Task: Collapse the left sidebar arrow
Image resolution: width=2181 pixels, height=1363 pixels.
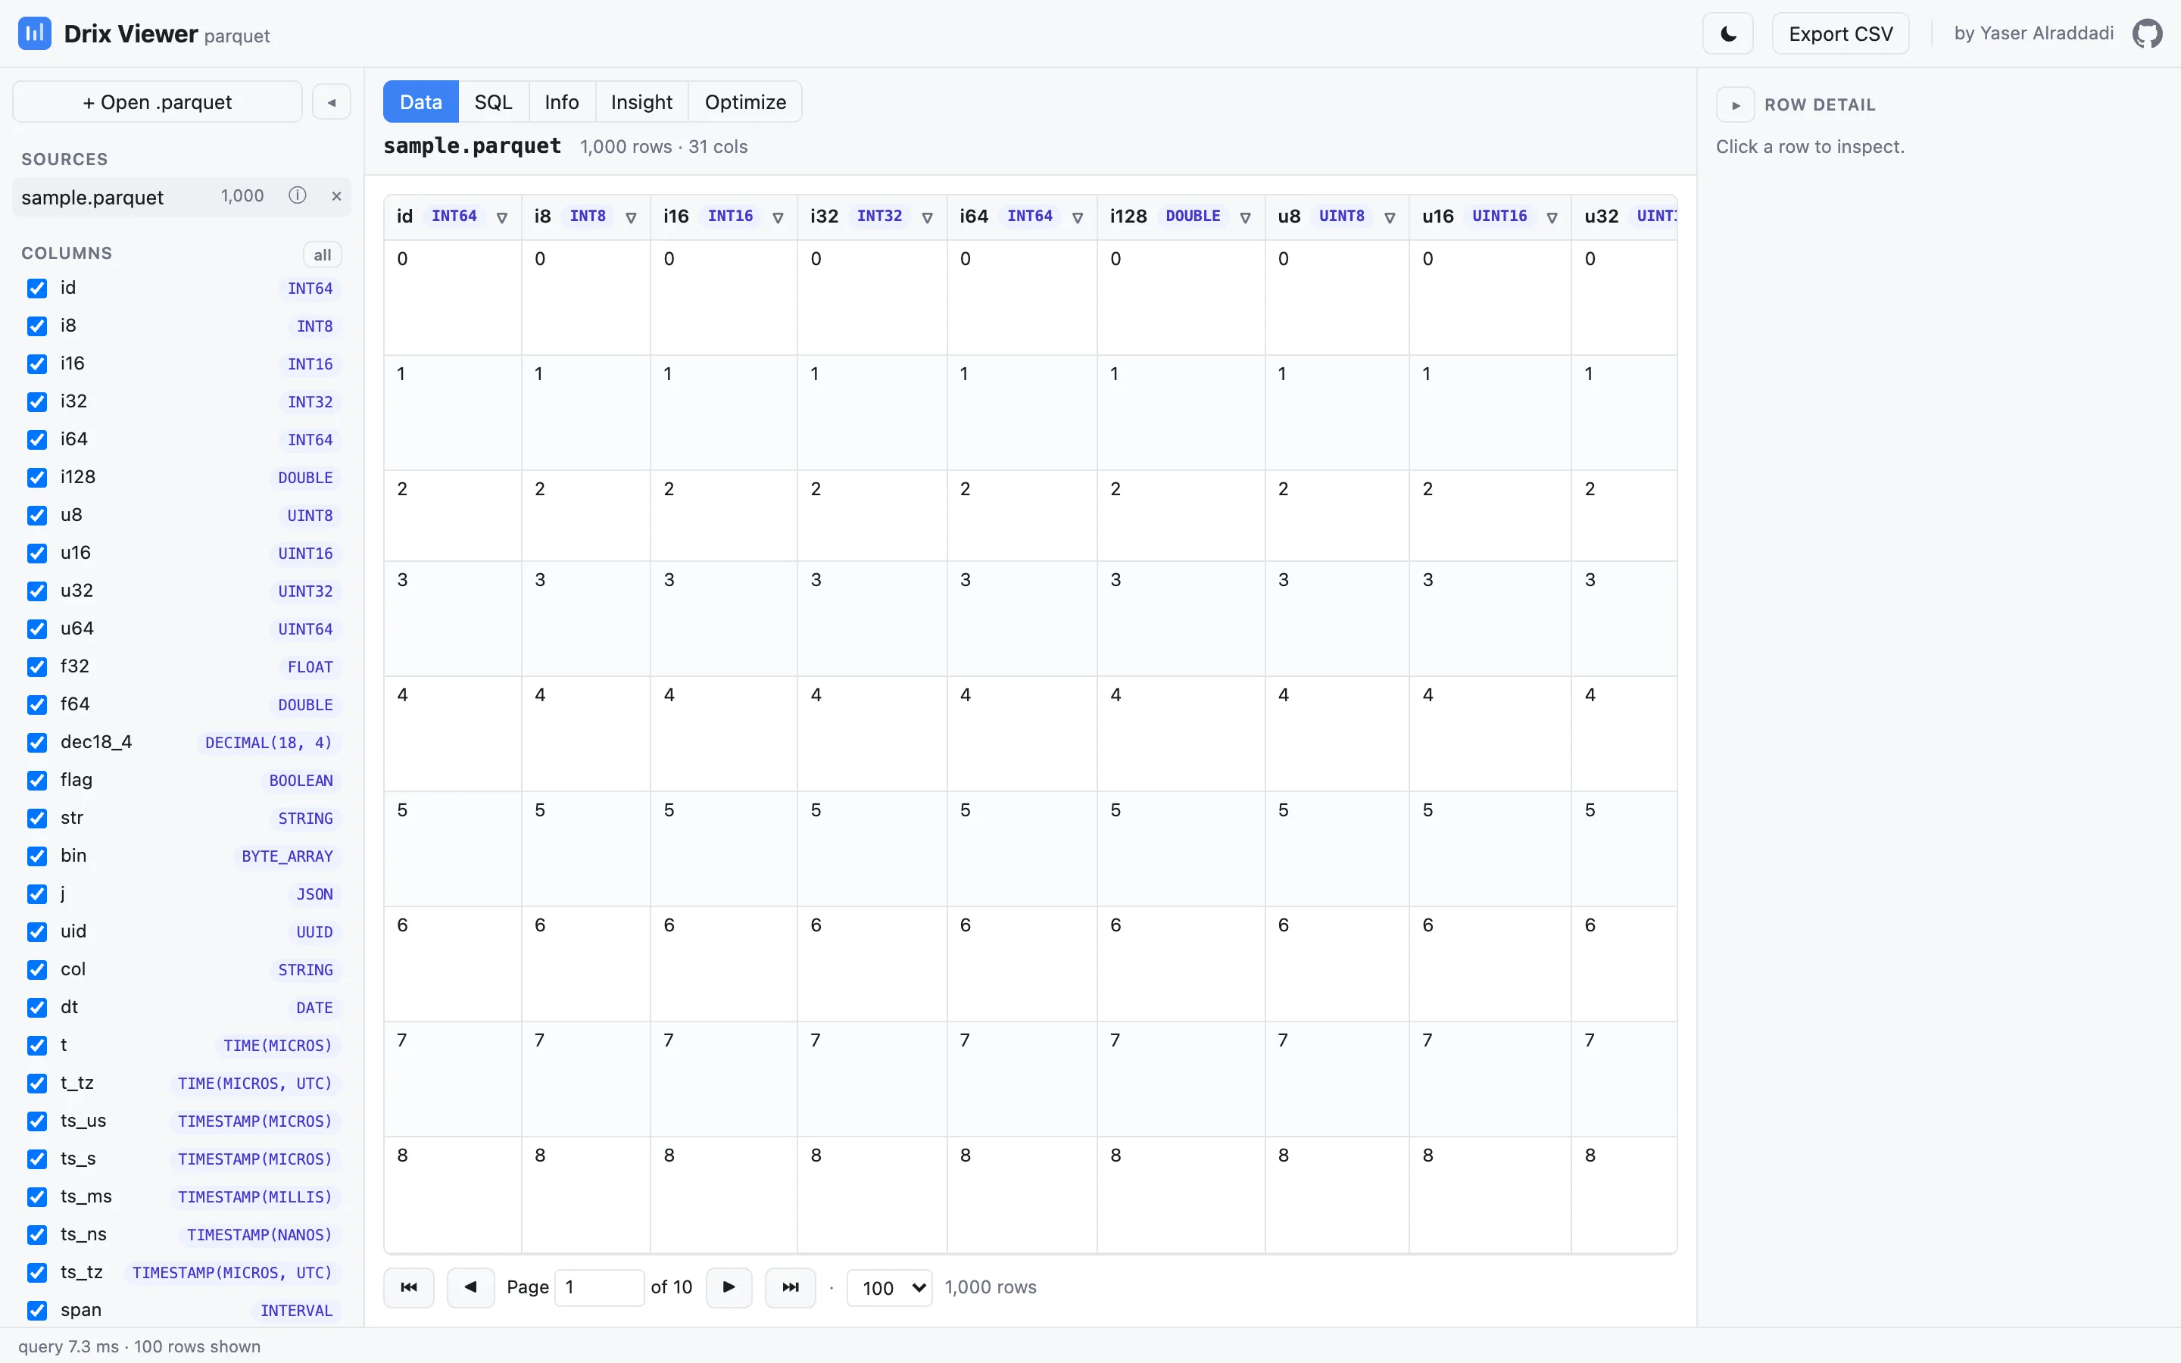Action: coord(332,102)
